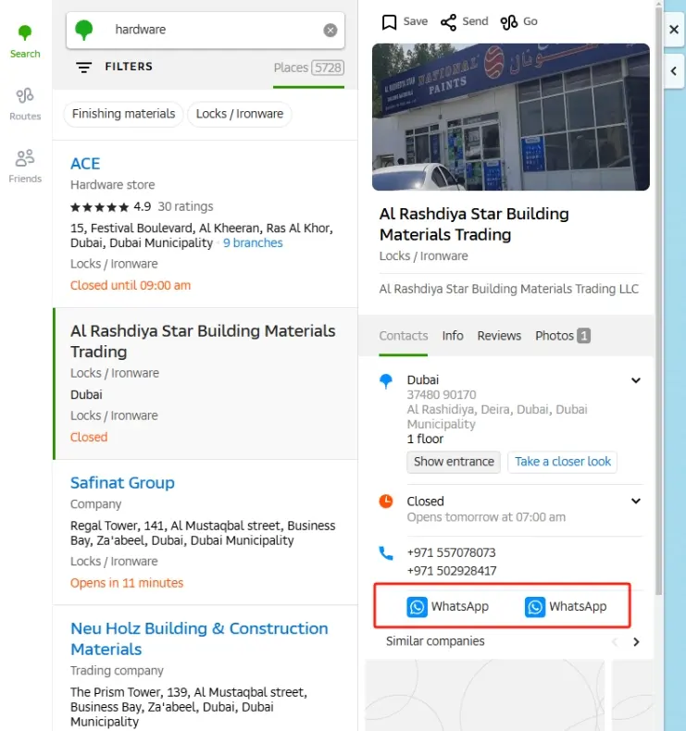Open Routes from the sidebar
The image size is (686, 731).
click(x=25, y=103)
